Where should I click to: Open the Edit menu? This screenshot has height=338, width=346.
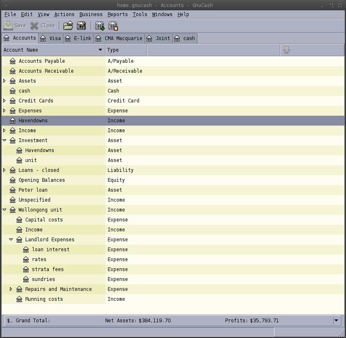pyautogui.click(x=27, y=14)
